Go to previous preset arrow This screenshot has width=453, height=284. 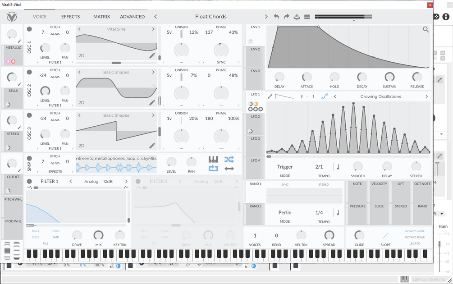click(156, 17)
